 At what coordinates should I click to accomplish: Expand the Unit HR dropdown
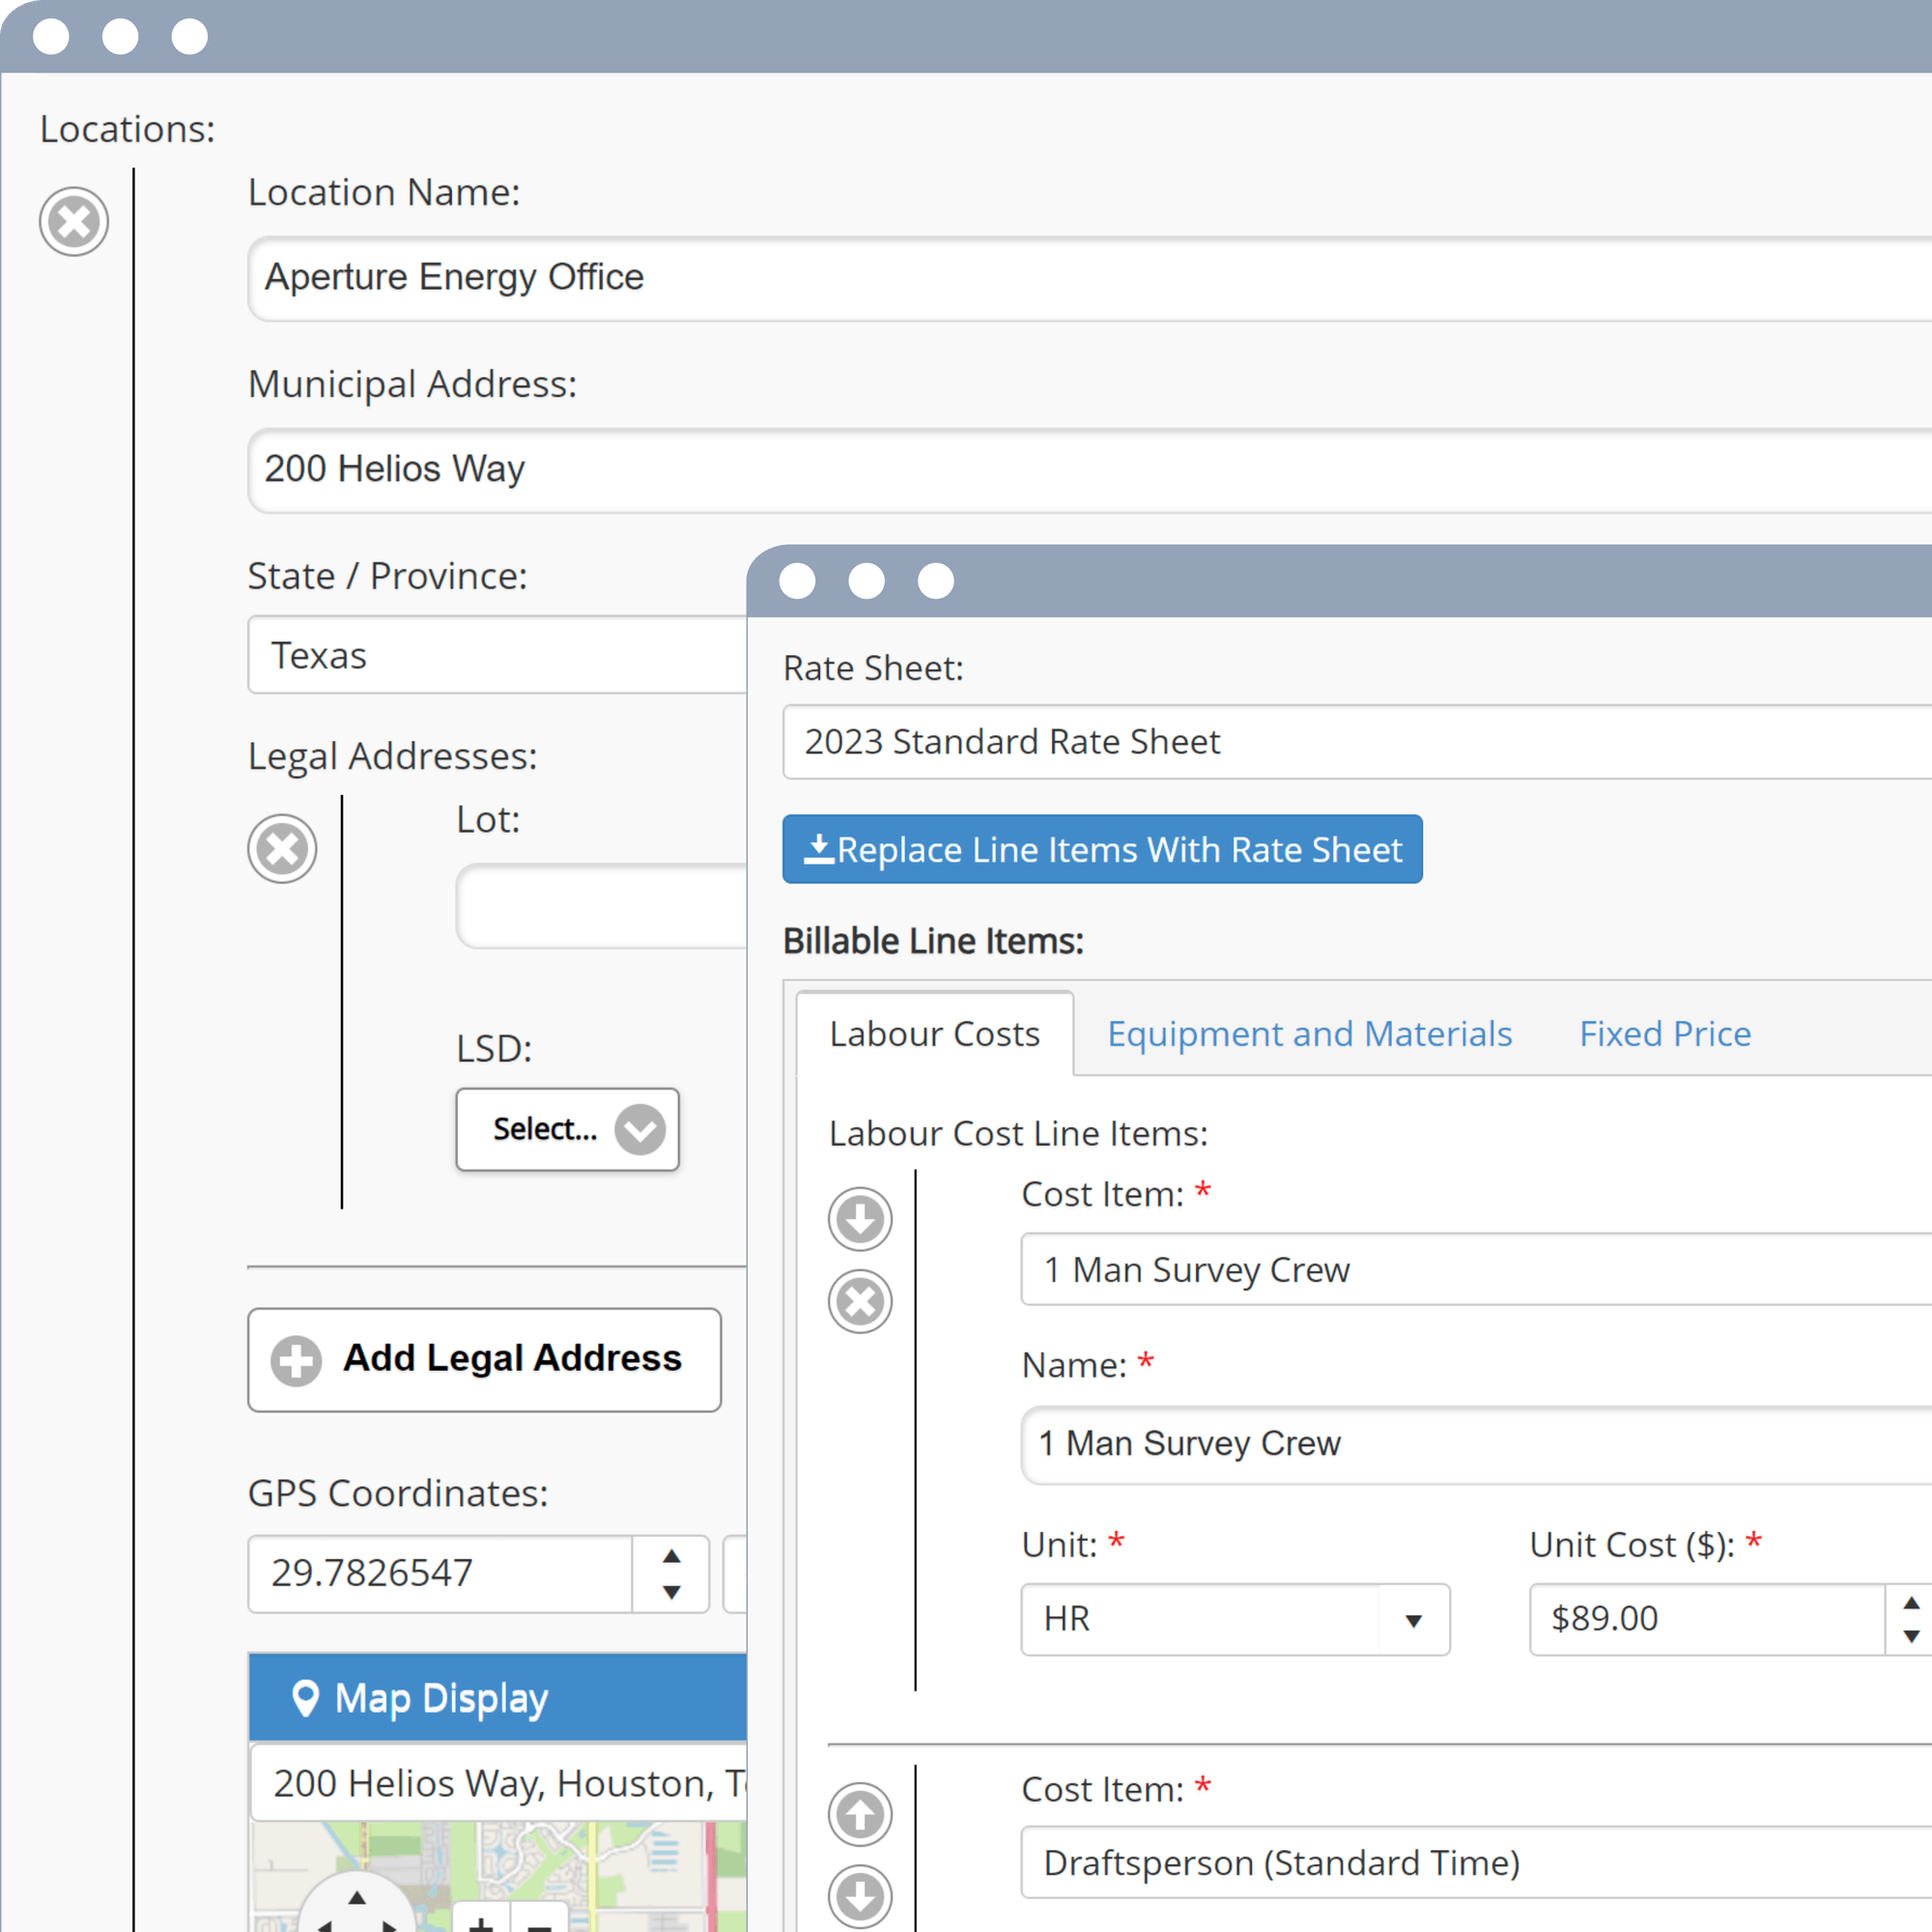[x=1234, y=1618]
